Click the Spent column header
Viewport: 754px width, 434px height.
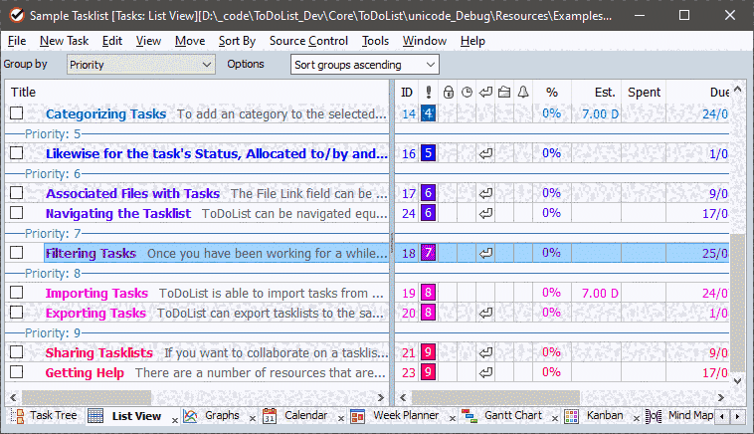coord(644,92)
